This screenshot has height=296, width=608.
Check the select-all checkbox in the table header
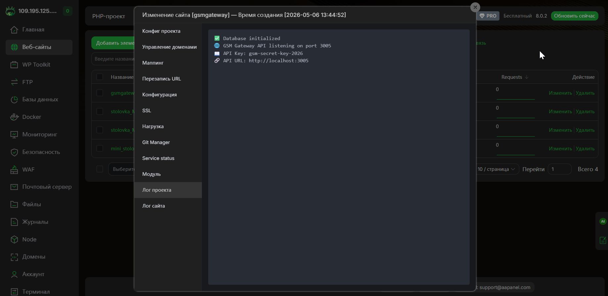100,77
